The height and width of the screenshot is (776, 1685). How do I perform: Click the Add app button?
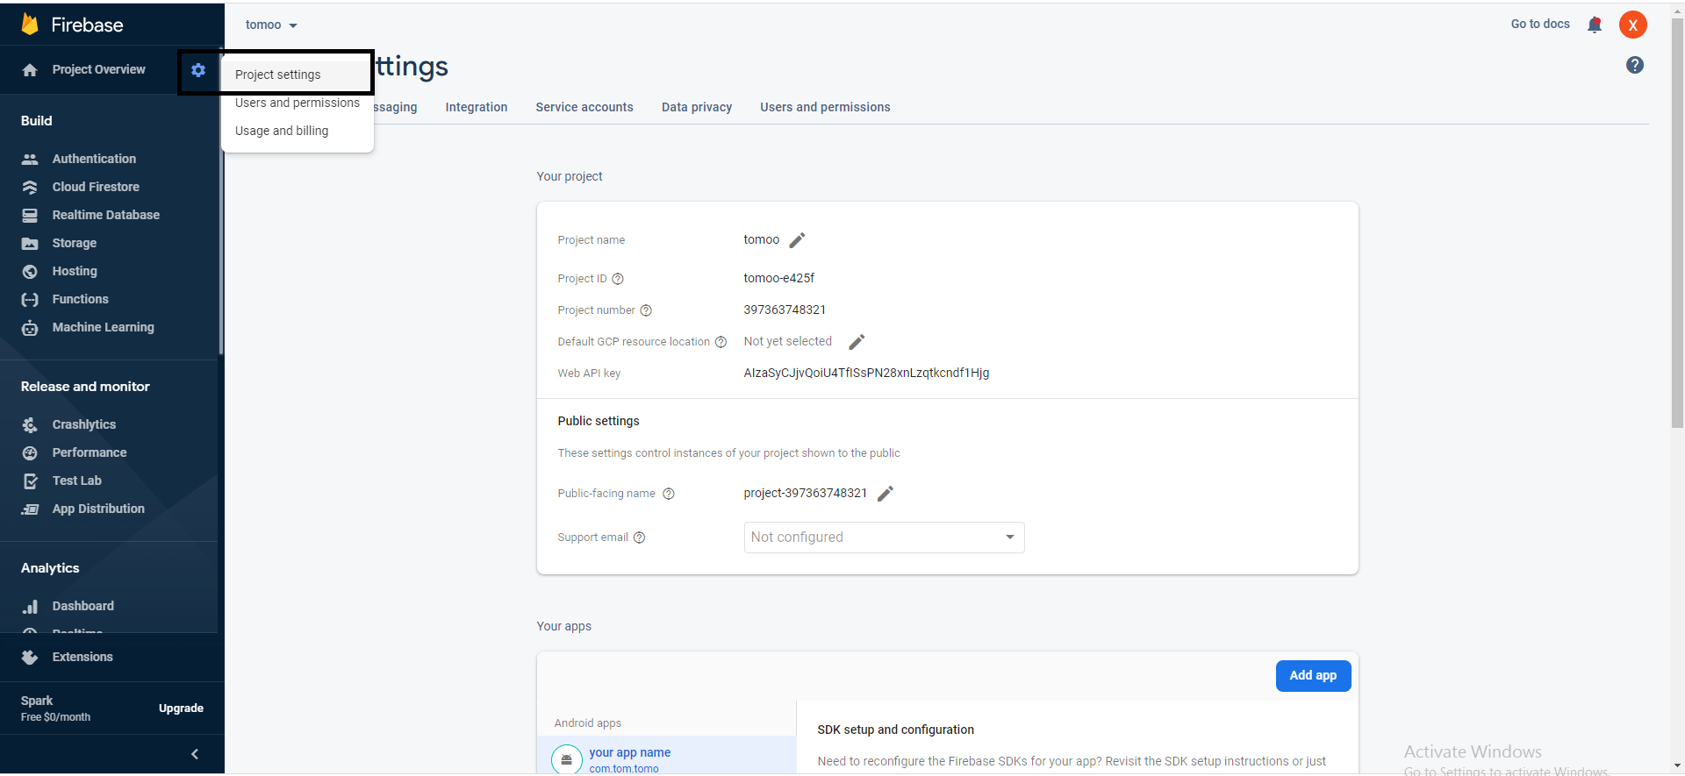1313,675
